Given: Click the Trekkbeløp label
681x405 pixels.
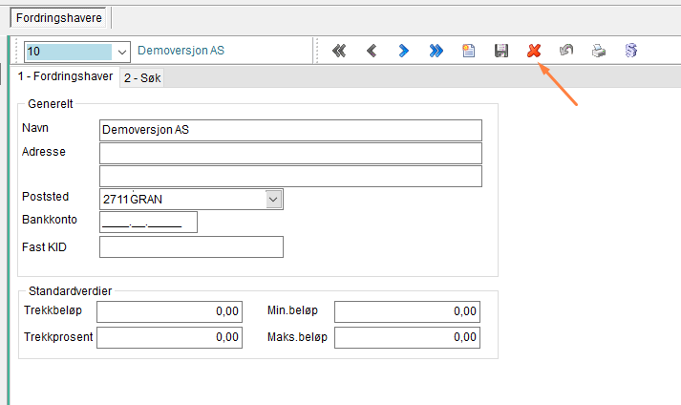Looking at the screenshot, I should tap(53, 310).
